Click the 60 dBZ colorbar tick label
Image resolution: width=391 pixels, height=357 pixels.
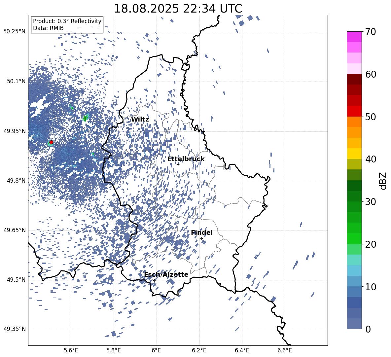point(371,74)
